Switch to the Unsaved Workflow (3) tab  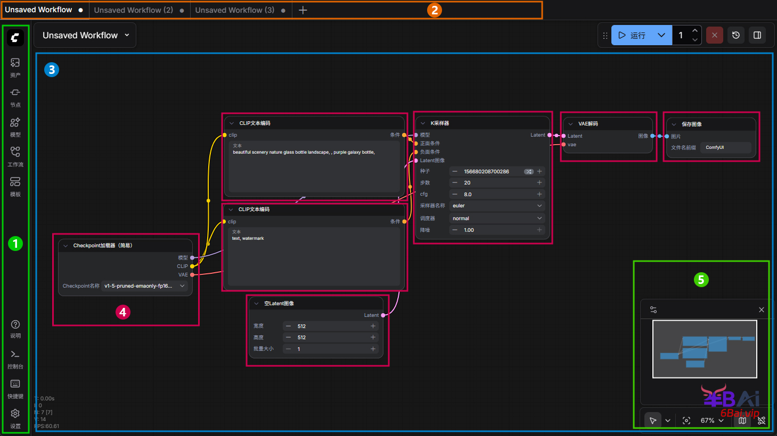(x=235, y=10)
